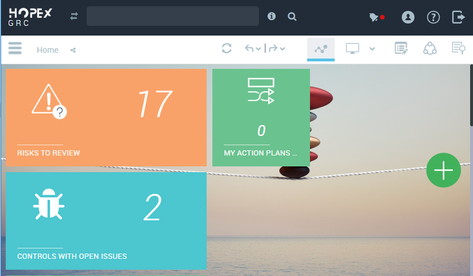473x276 pixels.
Task: Toggle the swap arrows next to HOPEX logo
Action: click(73, 17)
